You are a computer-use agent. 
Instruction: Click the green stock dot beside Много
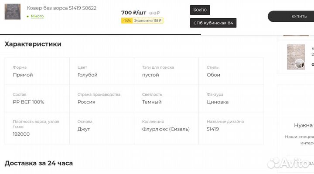point(28,17)
